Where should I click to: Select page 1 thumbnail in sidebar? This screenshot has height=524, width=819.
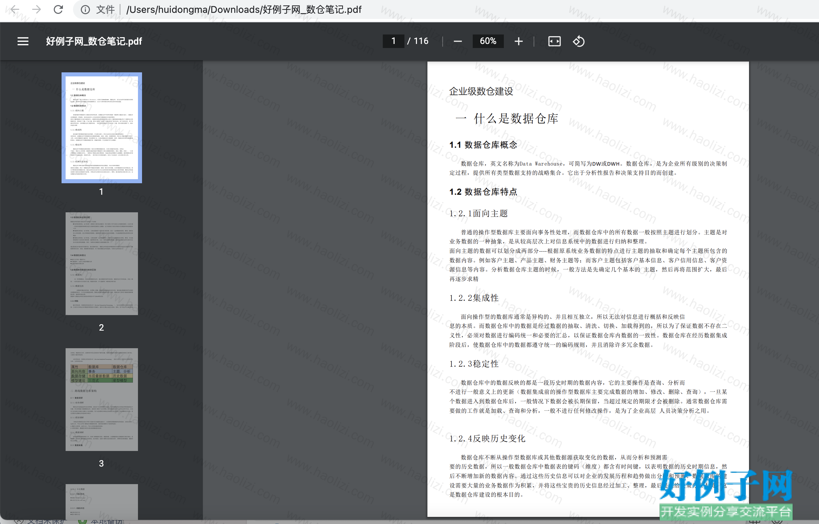(x=102, y=127)
